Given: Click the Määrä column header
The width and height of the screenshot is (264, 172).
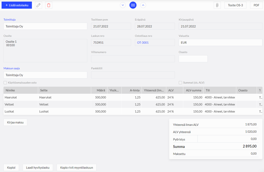Looking at the screenshot, I should pos(99,90).
